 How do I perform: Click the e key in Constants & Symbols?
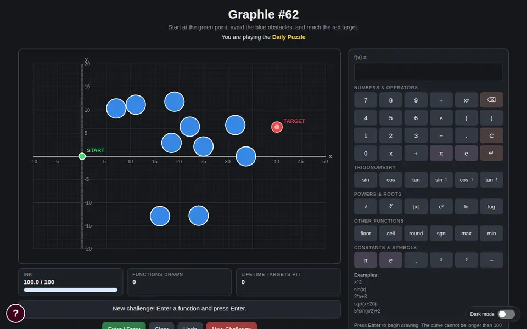[390, 260]
